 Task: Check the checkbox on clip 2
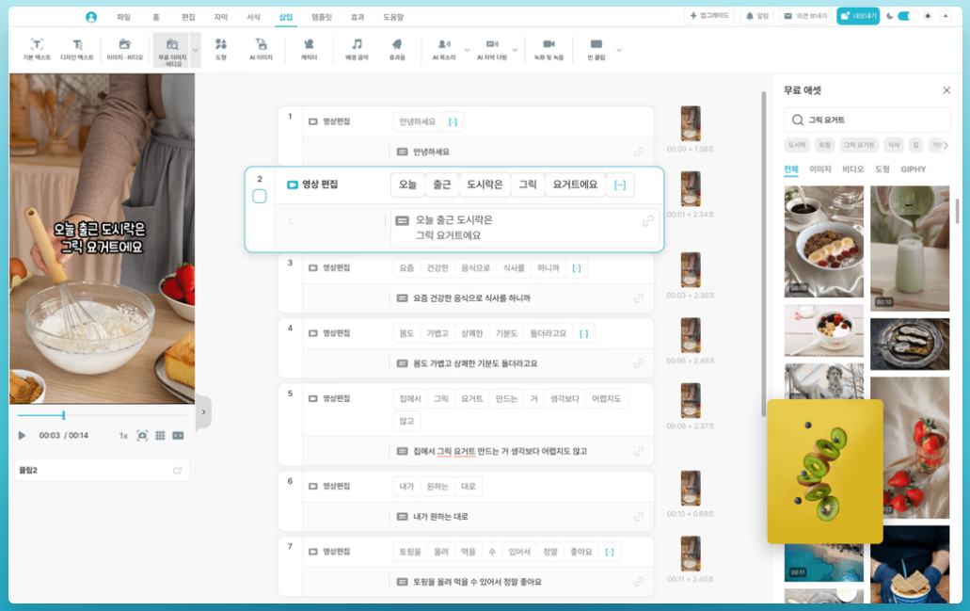click(x=259, y=197)
